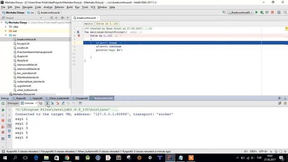Click Step Into icon in debugger toolbar
Image resolution: width=288 pixels, height=162 pixels.
click(52, 103)
